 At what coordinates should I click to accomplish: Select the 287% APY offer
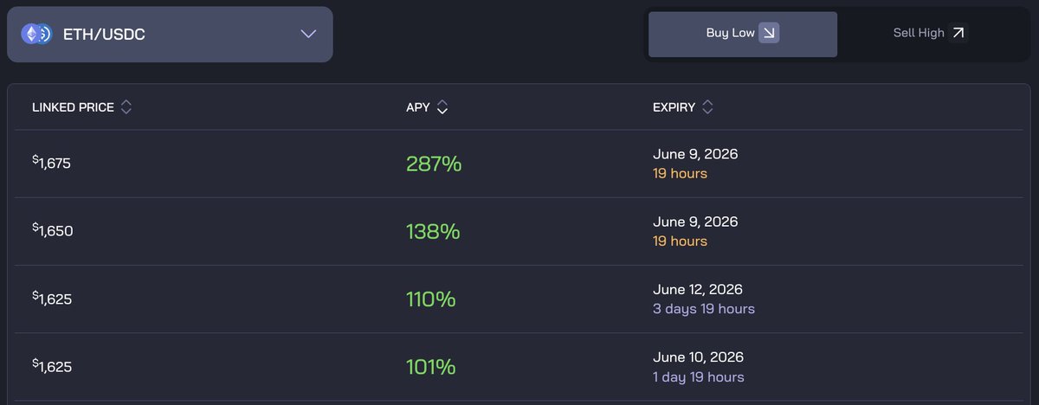click(x=434, y=164)
